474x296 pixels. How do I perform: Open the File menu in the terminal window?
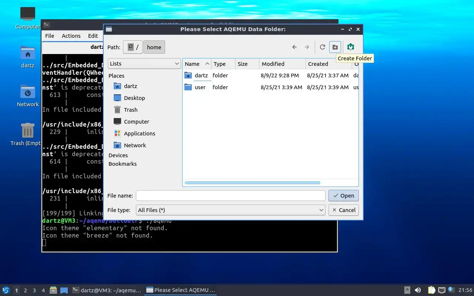50,36
